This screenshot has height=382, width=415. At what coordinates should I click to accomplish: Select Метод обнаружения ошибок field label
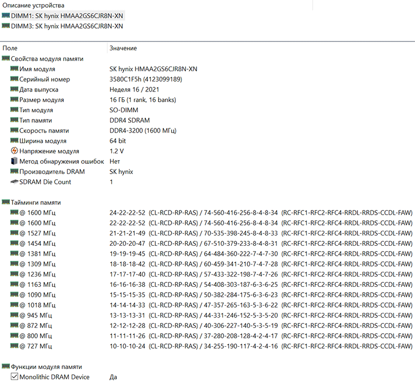coord(62,162)
